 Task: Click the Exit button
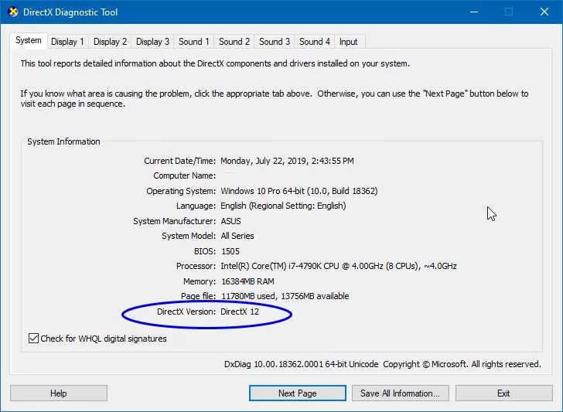(503, 393)
